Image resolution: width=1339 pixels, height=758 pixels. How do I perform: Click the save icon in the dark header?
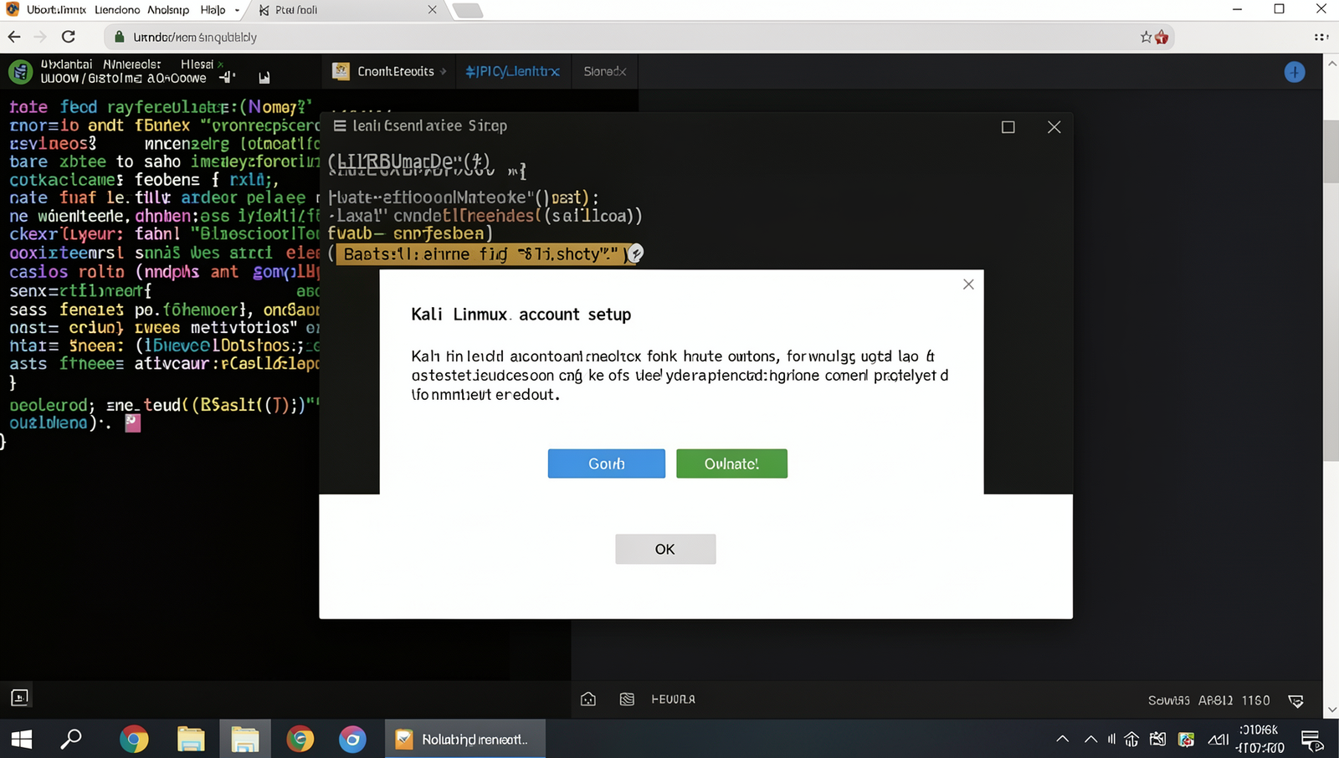264,78
